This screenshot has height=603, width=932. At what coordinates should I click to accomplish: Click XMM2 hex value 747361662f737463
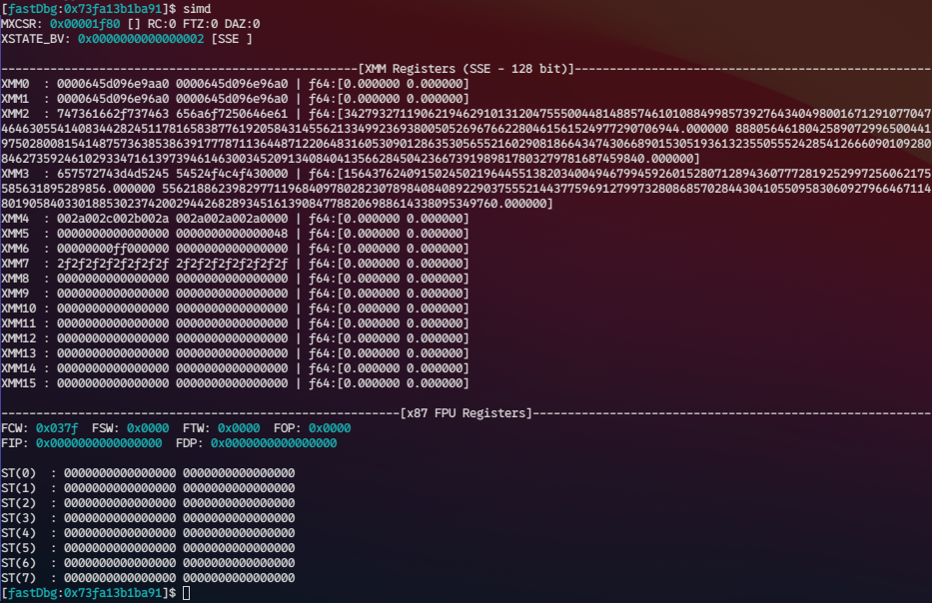[113, 114]
